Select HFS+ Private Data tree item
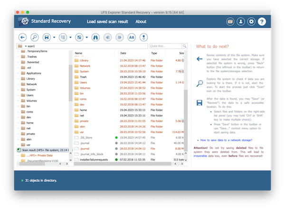Screen dimensions: 285x209 click(x=39, y=155)
